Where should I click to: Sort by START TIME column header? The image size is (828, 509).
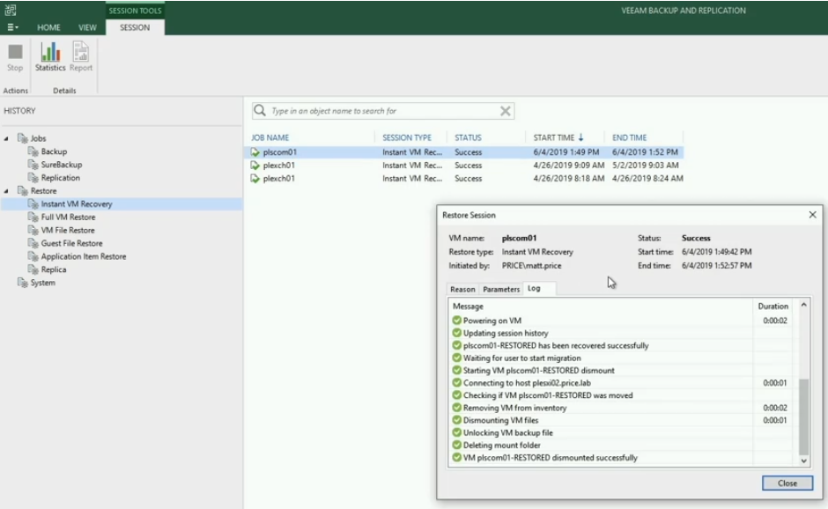click(558, 137)
